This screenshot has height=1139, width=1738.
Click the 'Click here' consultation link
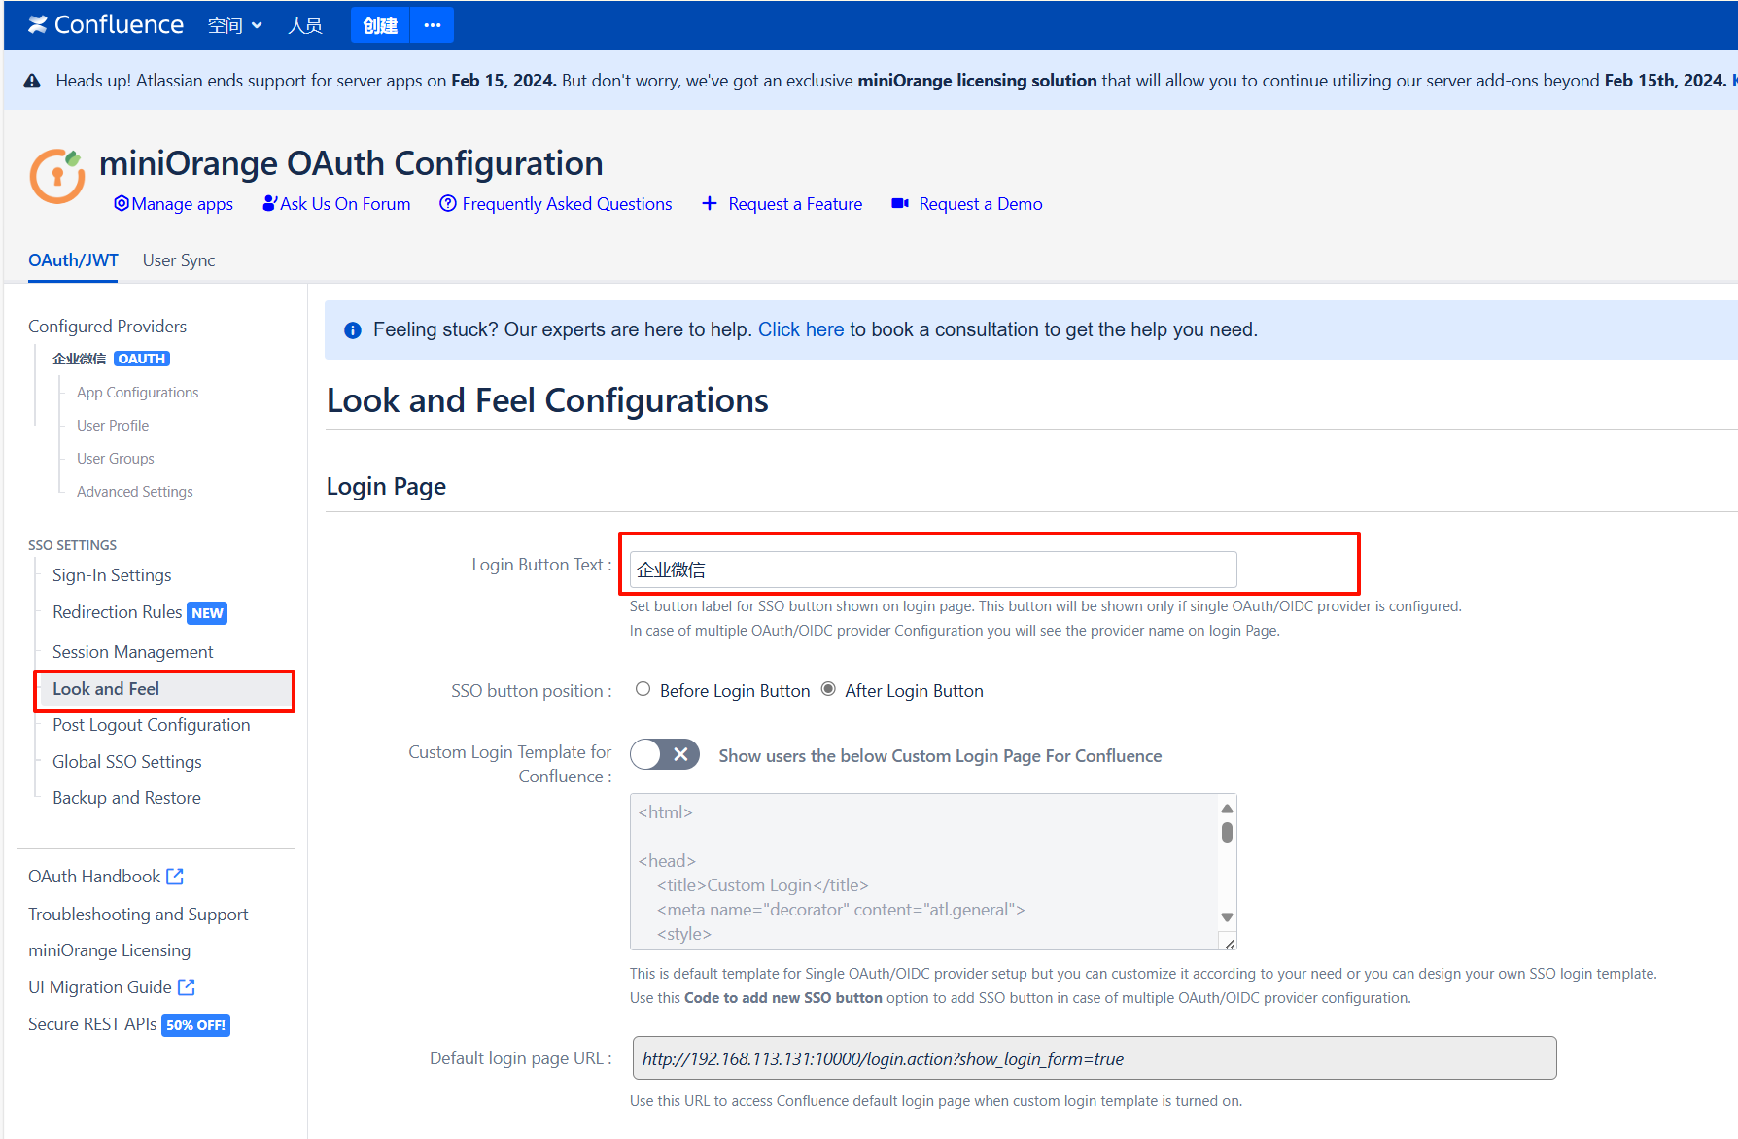point(801,329)
